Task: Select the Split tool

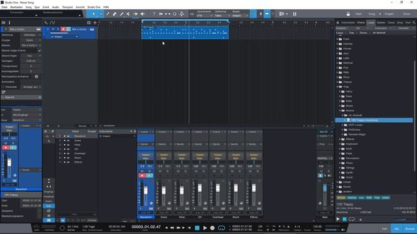Action: point(108,14)
